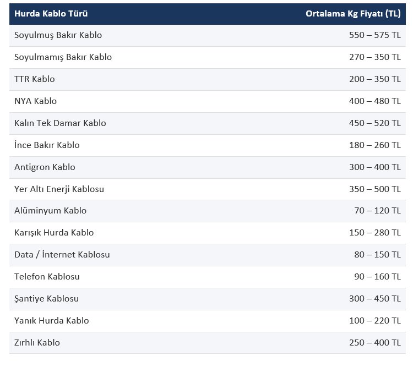Select the Data / İnternet Kablosu row
The width and height of the screenshot is (413, 367).
(x=208, y=255)
